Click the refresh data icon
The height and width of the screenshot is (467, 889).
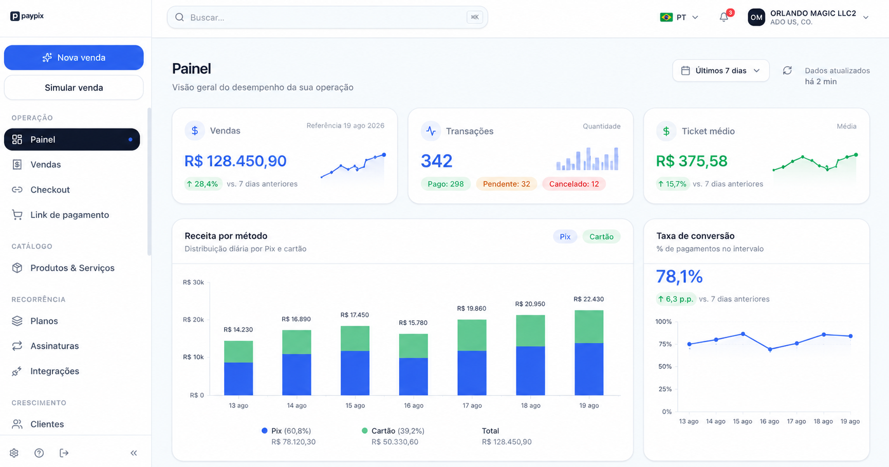787,70
